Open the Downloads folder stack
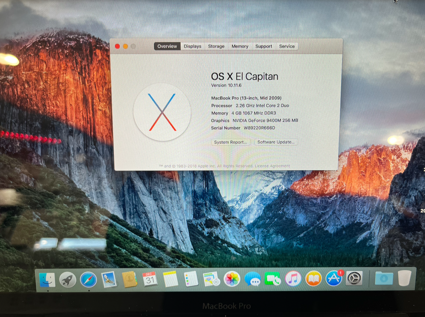The height and width of the screenshot is (317, 425). tap(384, 278)
